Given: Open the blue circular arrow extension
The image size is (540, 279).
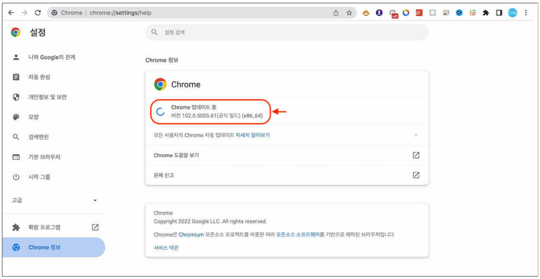Looking at the screenshot, I should tap(459, 13).
